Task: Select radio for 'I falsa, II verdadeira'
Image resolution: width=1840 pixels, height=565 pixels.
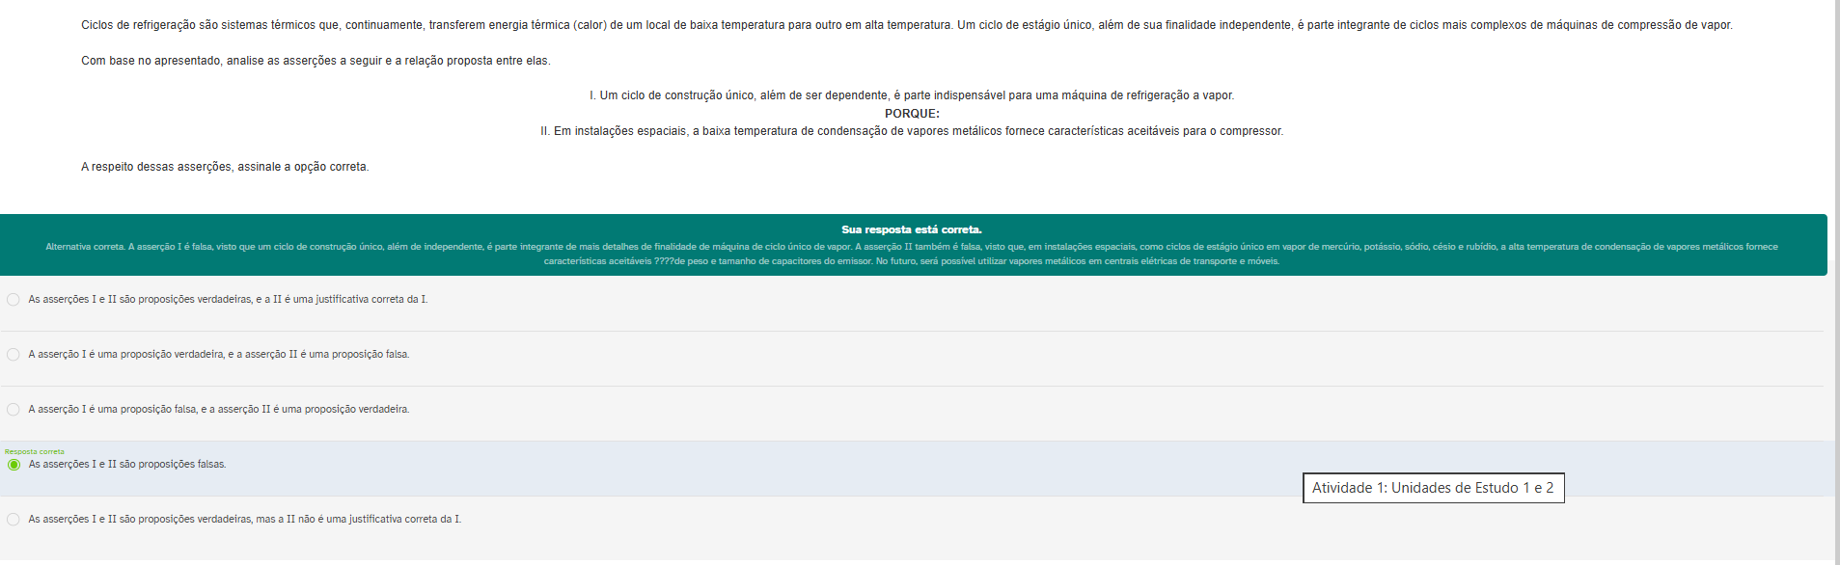Action: [x=14, y=410]
